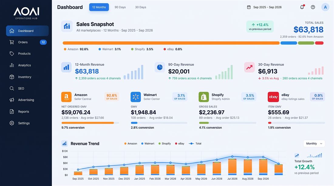Open the help question mark icon

click(x=313, y=7)
